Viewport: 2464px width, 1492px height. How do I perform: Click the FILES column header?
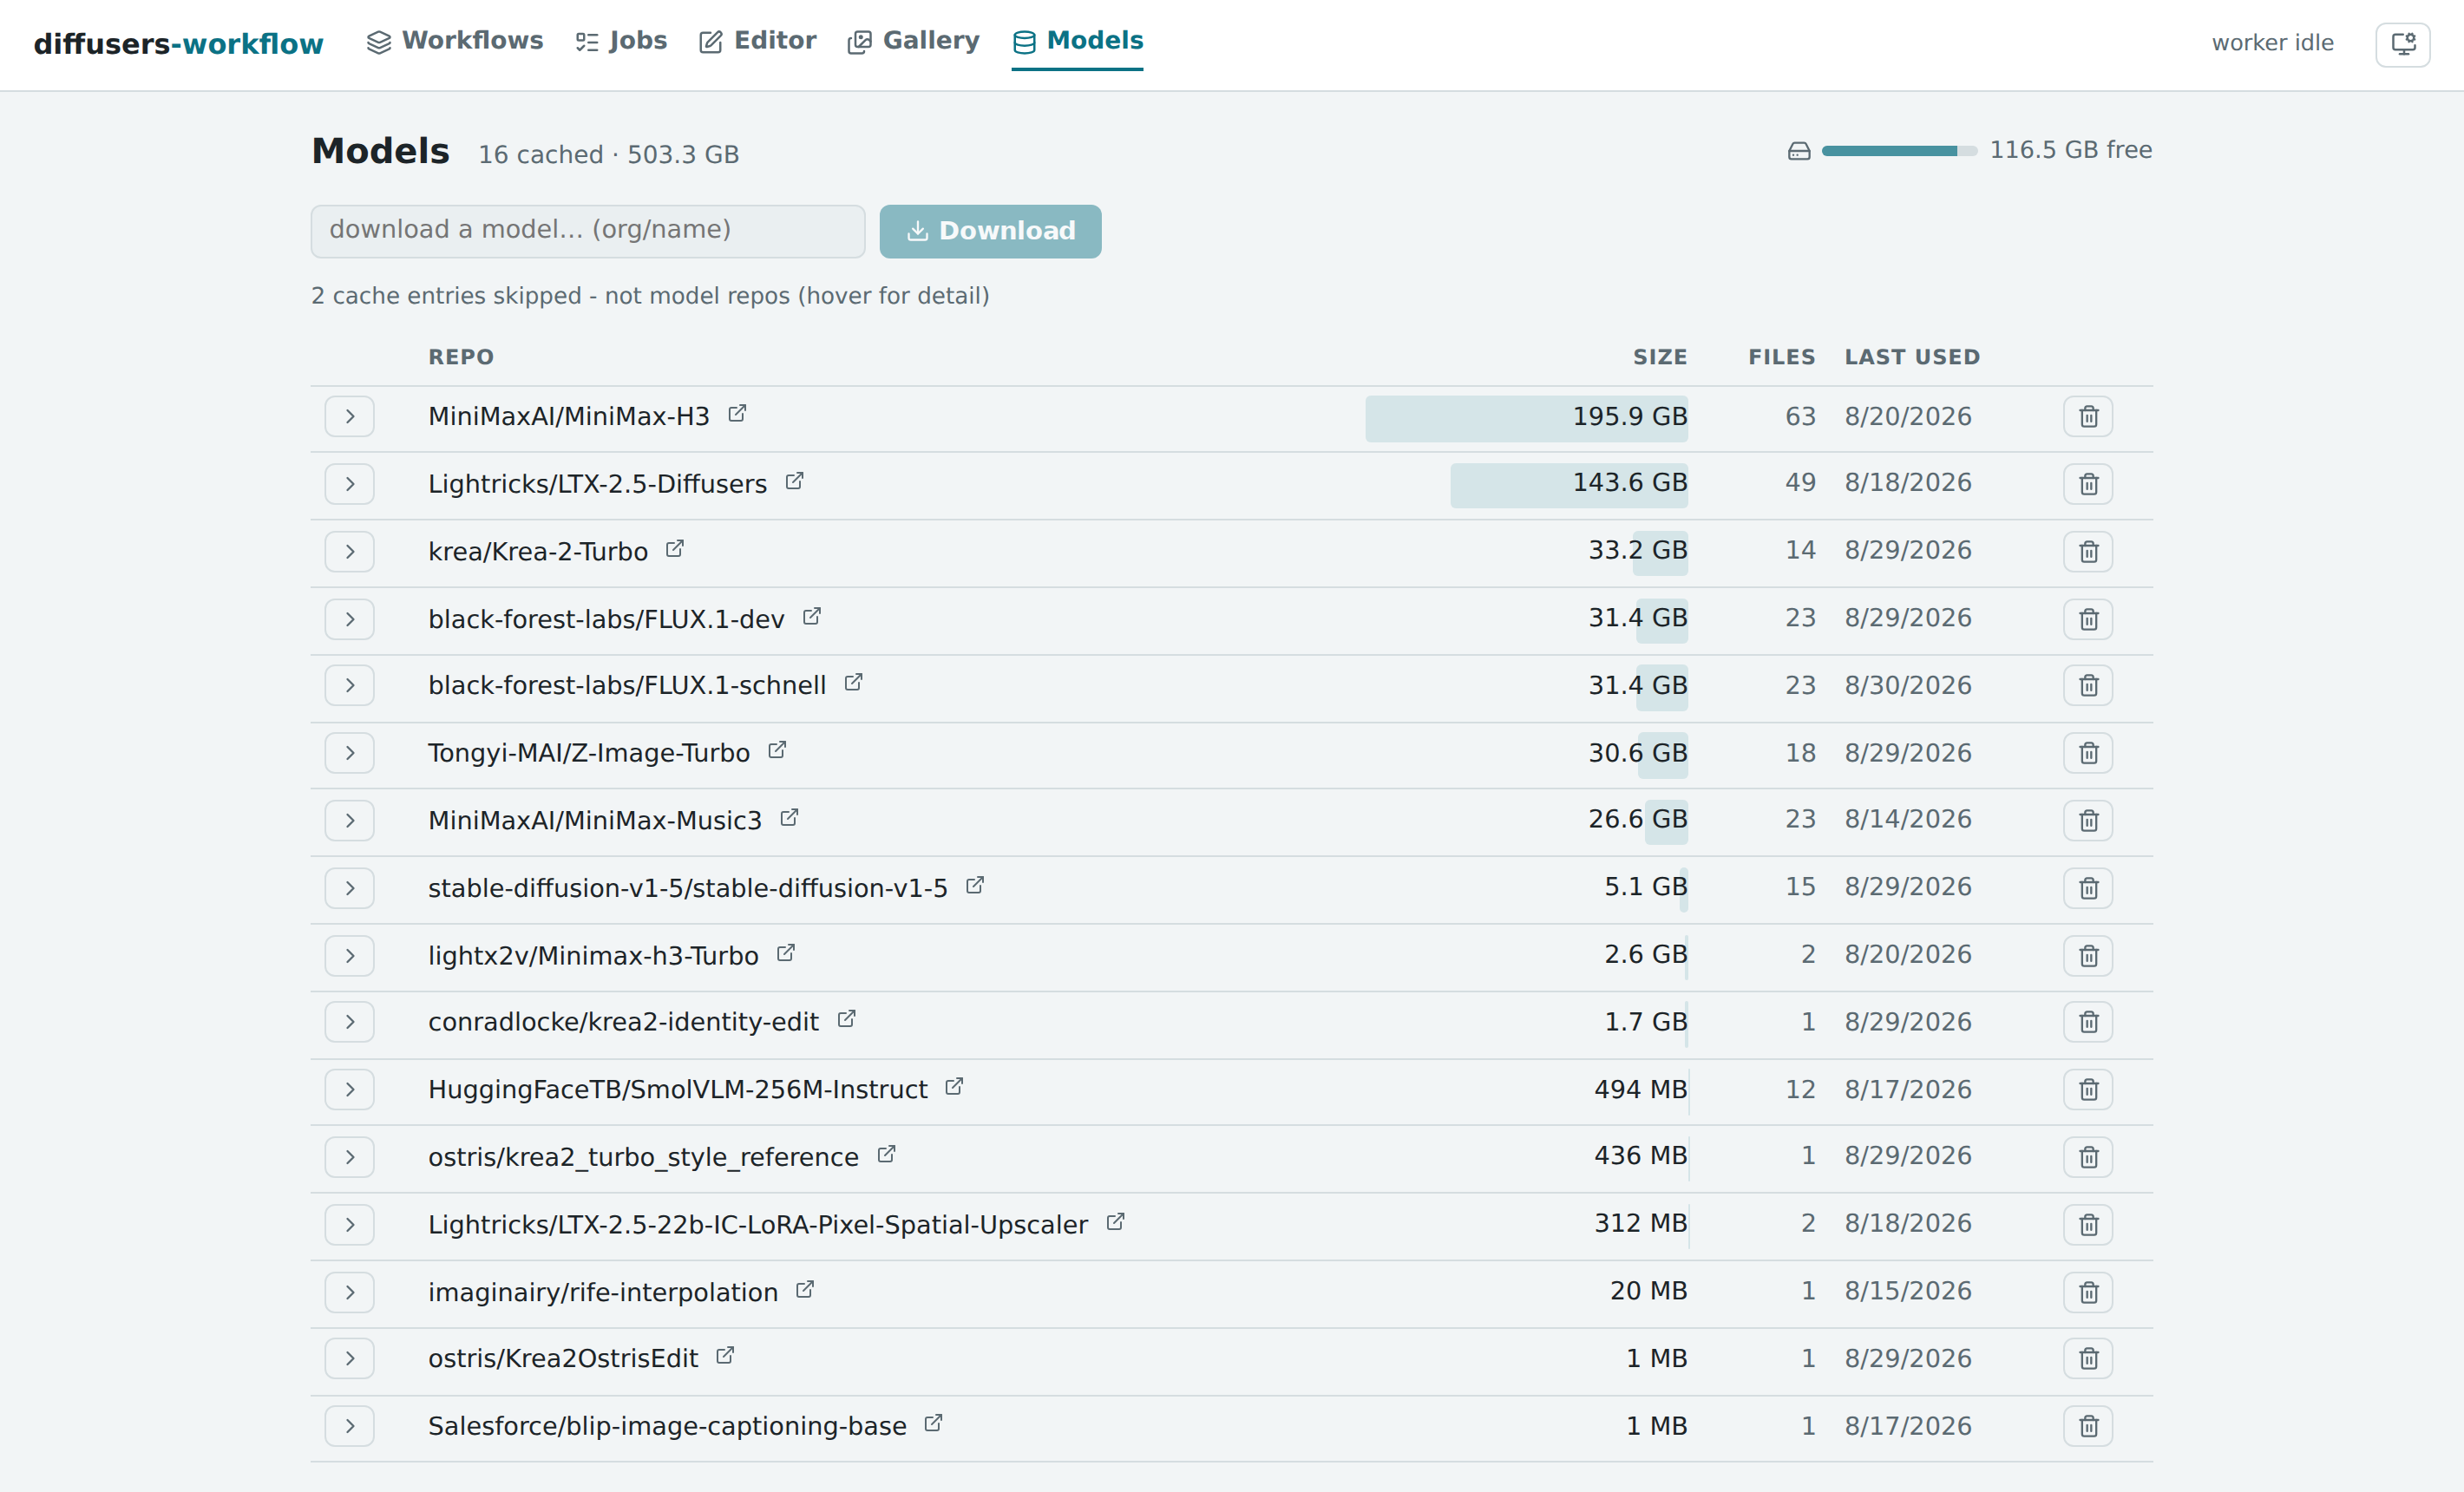coord(1781,357)
